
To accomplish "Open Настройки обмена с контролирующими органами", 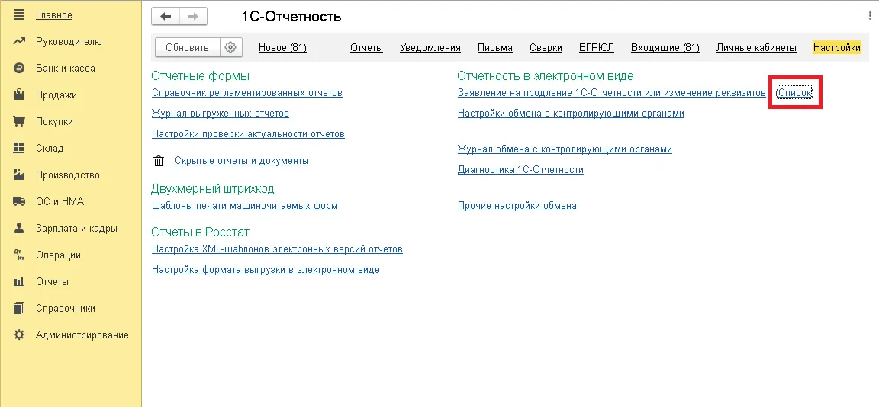I will (571, 113).
